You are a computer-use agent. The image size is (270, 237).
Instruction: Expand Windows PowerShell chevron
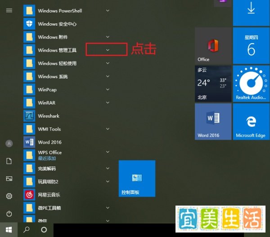click(x=108, y=11)
